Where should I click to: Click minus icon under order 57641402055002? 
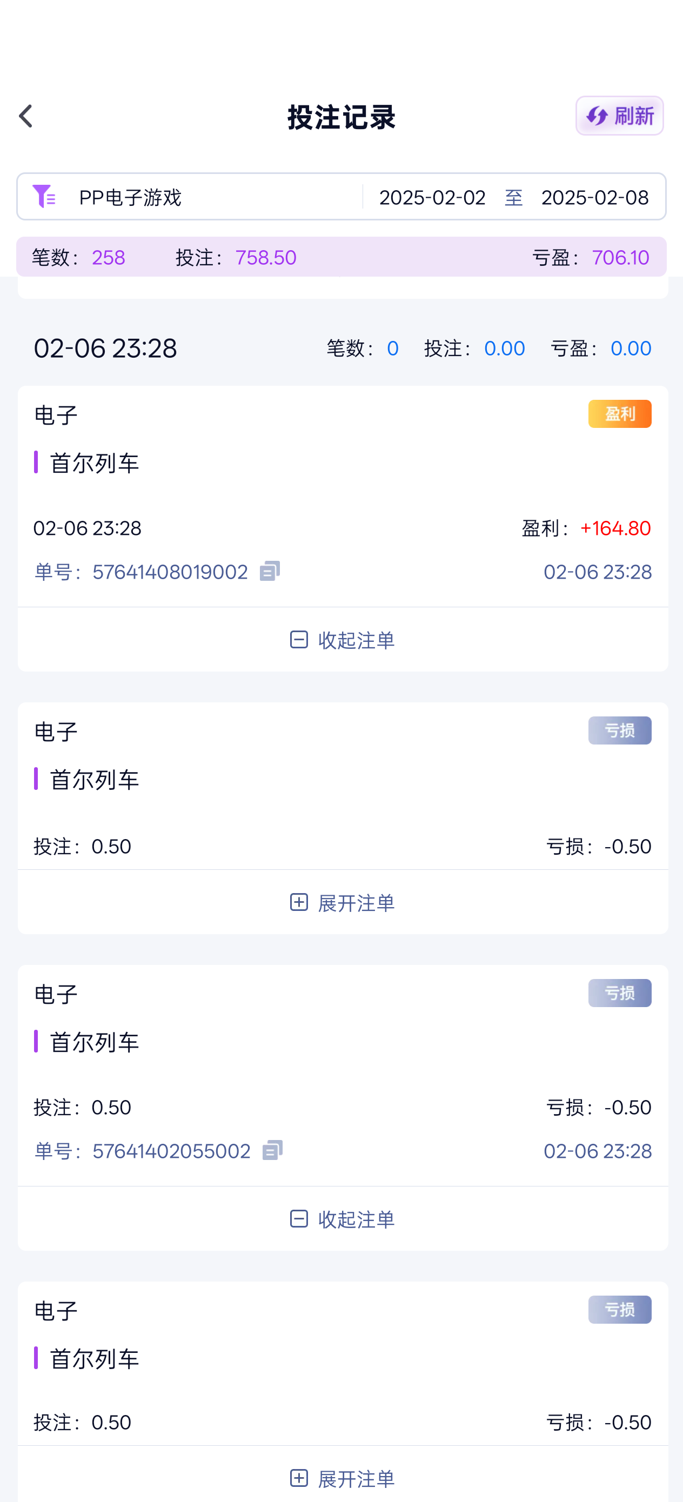(x=299, y=1219)
